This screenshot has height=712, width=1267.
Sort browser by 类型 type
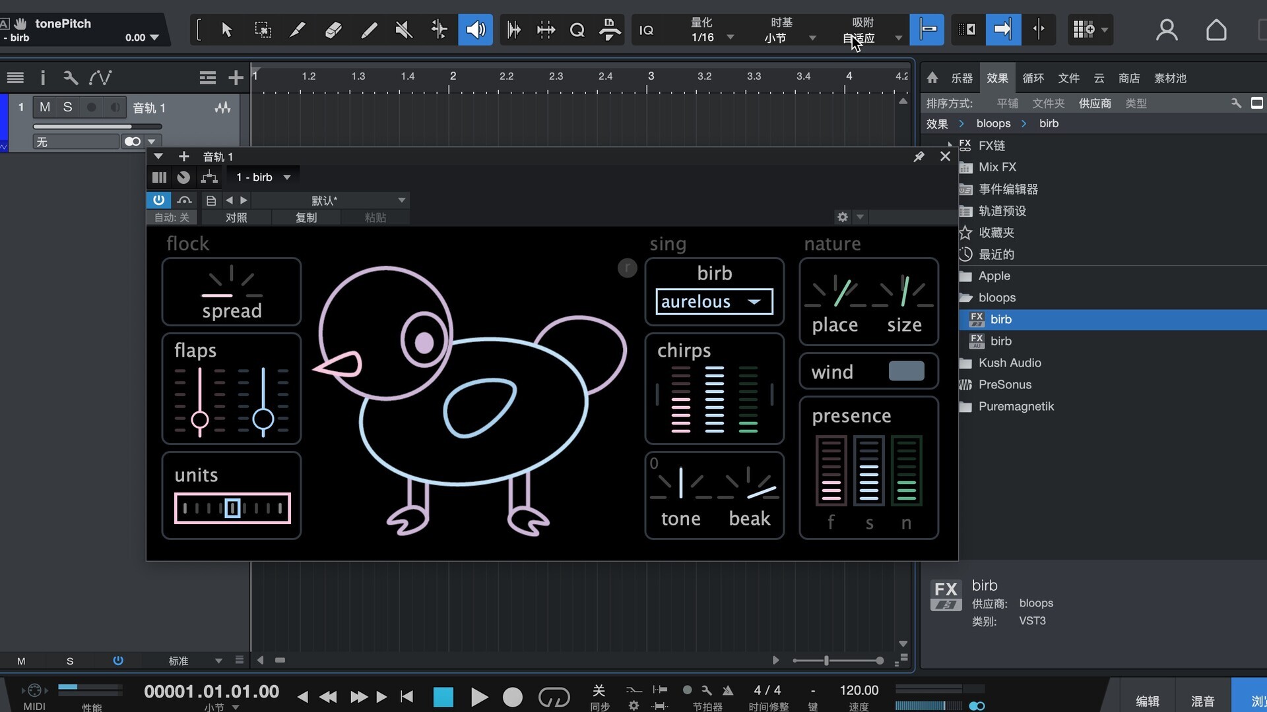pos(1136,104)
